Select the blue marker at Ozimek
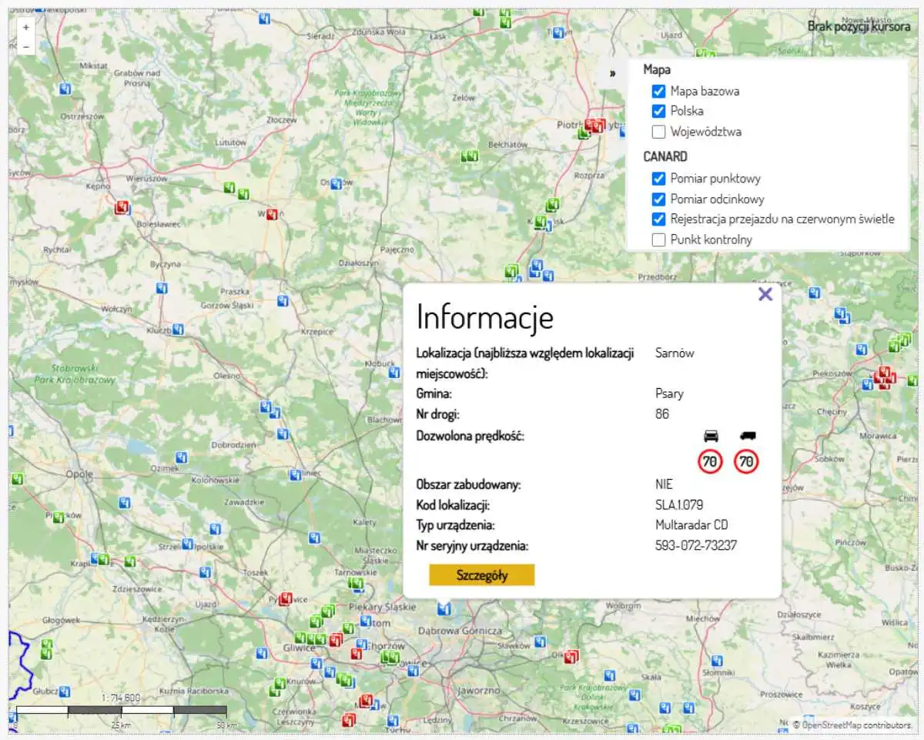The height and width of the screenshot is (740, 924). point(180,458)
